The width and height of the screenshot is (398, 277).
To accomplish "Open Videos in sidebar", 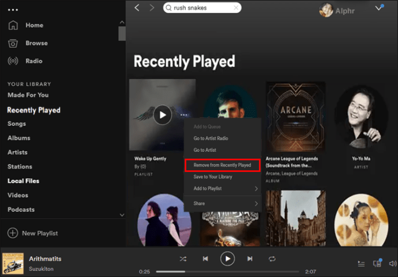I will (x=18, y=195).
